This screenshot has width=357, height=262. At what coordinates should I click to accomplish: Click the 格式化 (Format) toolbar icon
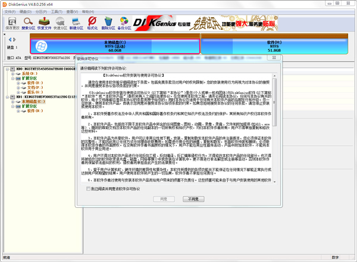92,23
